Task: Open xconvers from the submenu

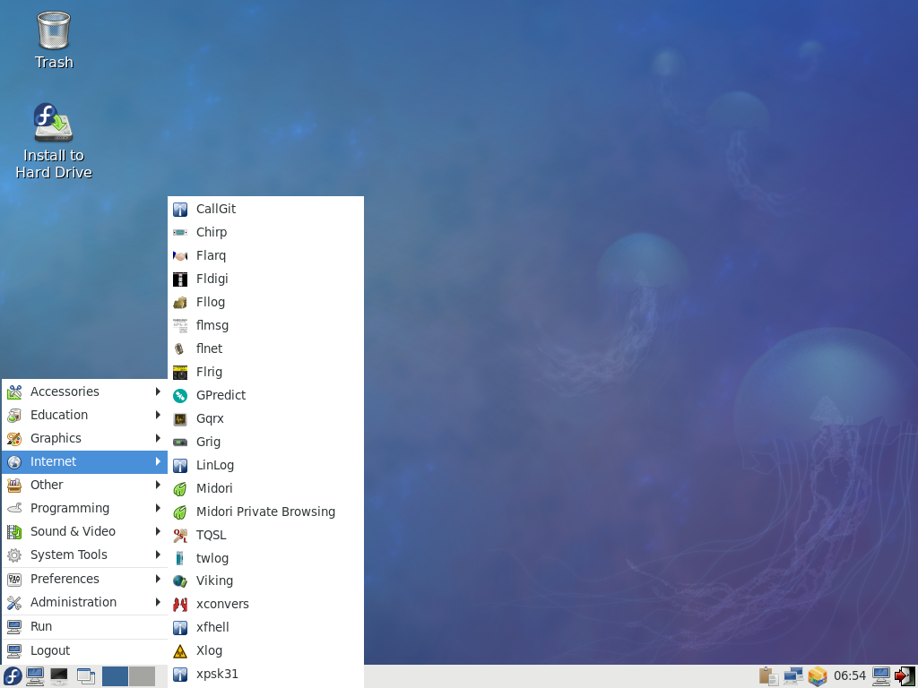Action: tap(265, 604)
